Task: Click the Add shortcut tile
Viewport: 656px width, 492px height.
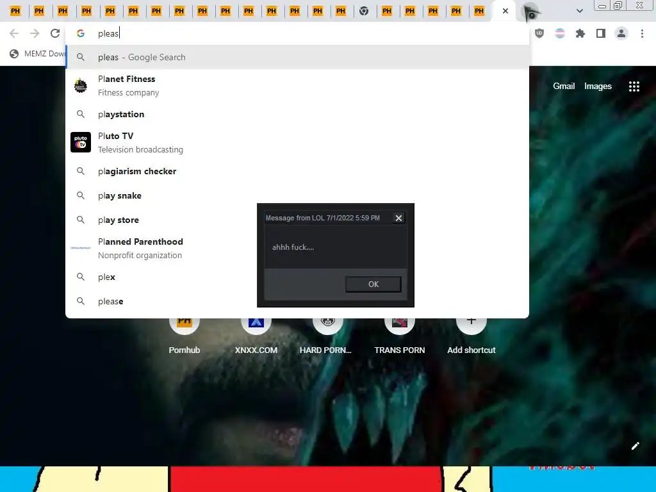Action: pos(471,336)
